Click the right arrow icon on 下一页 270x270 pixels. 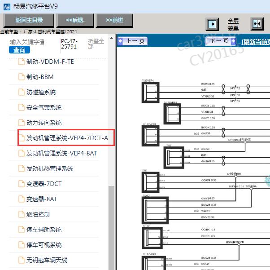[x=233, y=41]
